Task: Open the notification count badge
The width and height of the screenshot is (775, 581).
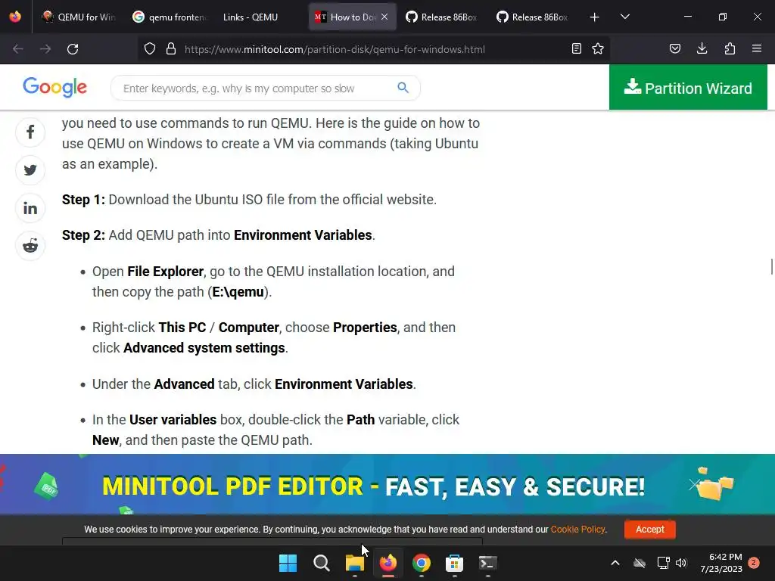Action: click(754, 563)
